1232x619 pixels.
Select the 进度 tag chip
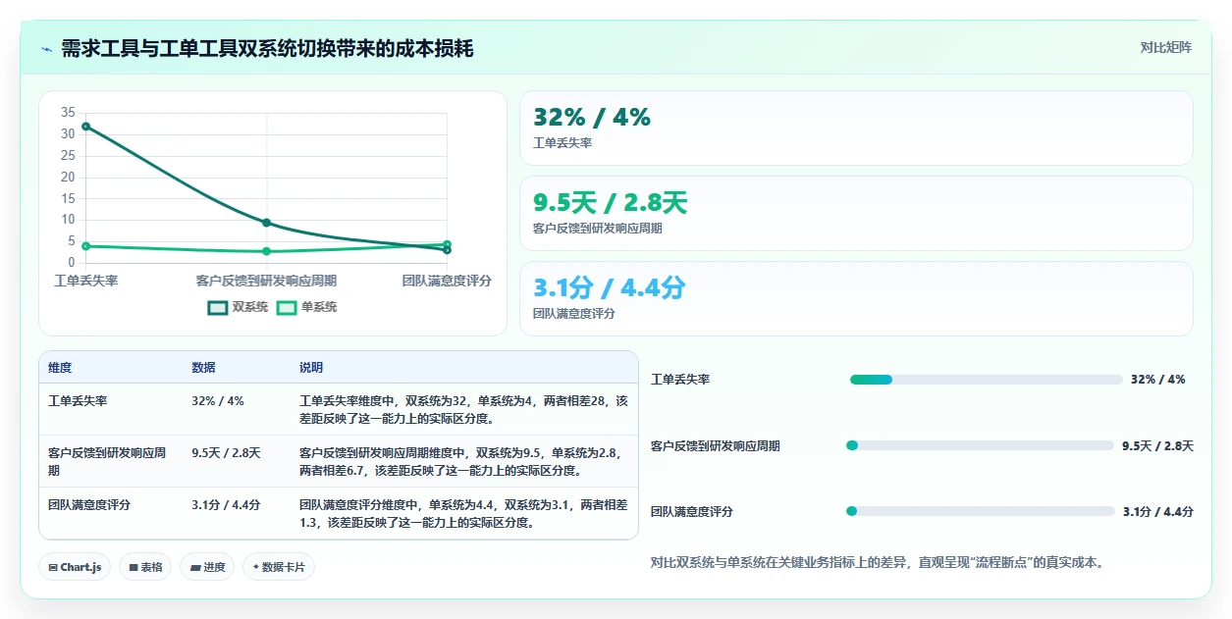click(x=207, y=567)
